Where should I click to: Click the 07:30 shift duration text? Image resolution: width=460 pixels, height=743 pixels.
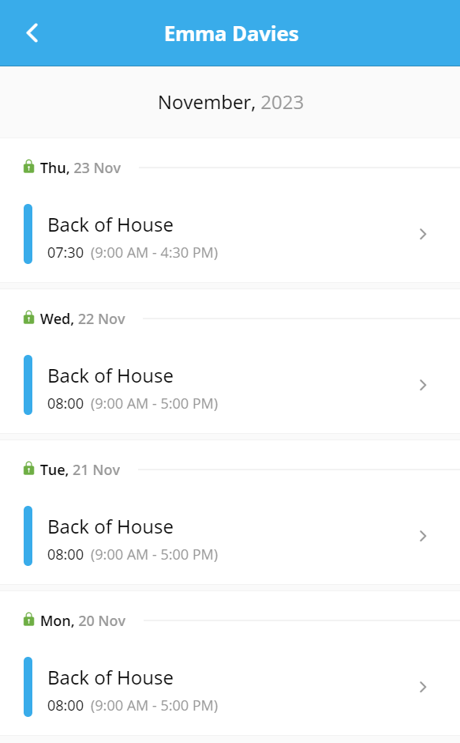click(65, 253)
